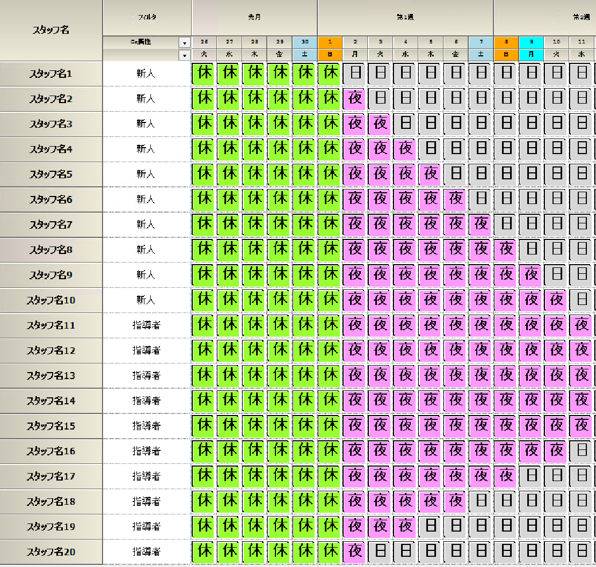The width and height of the screenshot is (596, 567).
Task: Click スタッフ名4 夜 shift on date 4
Action: 405,149
